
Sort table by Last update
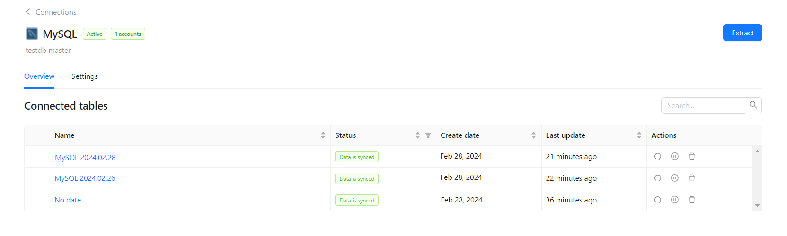pyautogui.click(x=639, y=135)
